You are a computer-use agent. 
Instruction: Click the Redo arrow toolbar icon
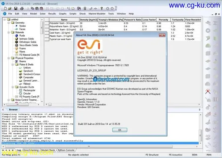[62, 9]
